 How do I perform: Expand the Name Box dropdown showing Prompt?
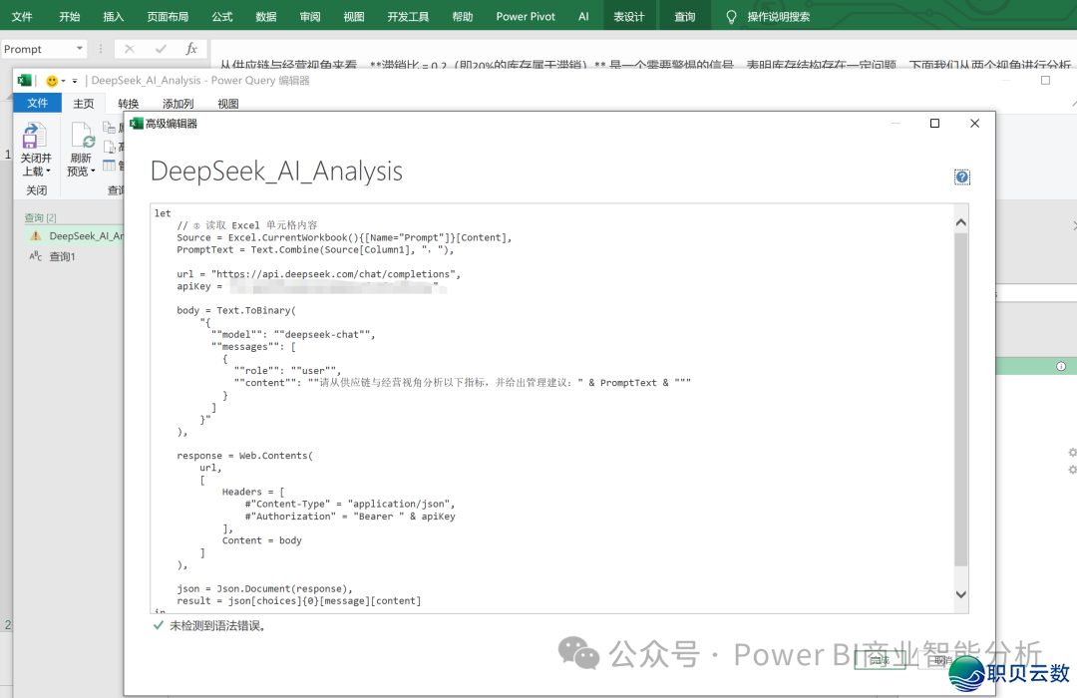coord(79,49)
